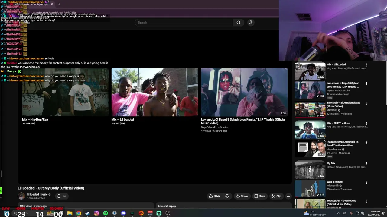Open options menu for Mix – NLE The Great

click(366, 124)
